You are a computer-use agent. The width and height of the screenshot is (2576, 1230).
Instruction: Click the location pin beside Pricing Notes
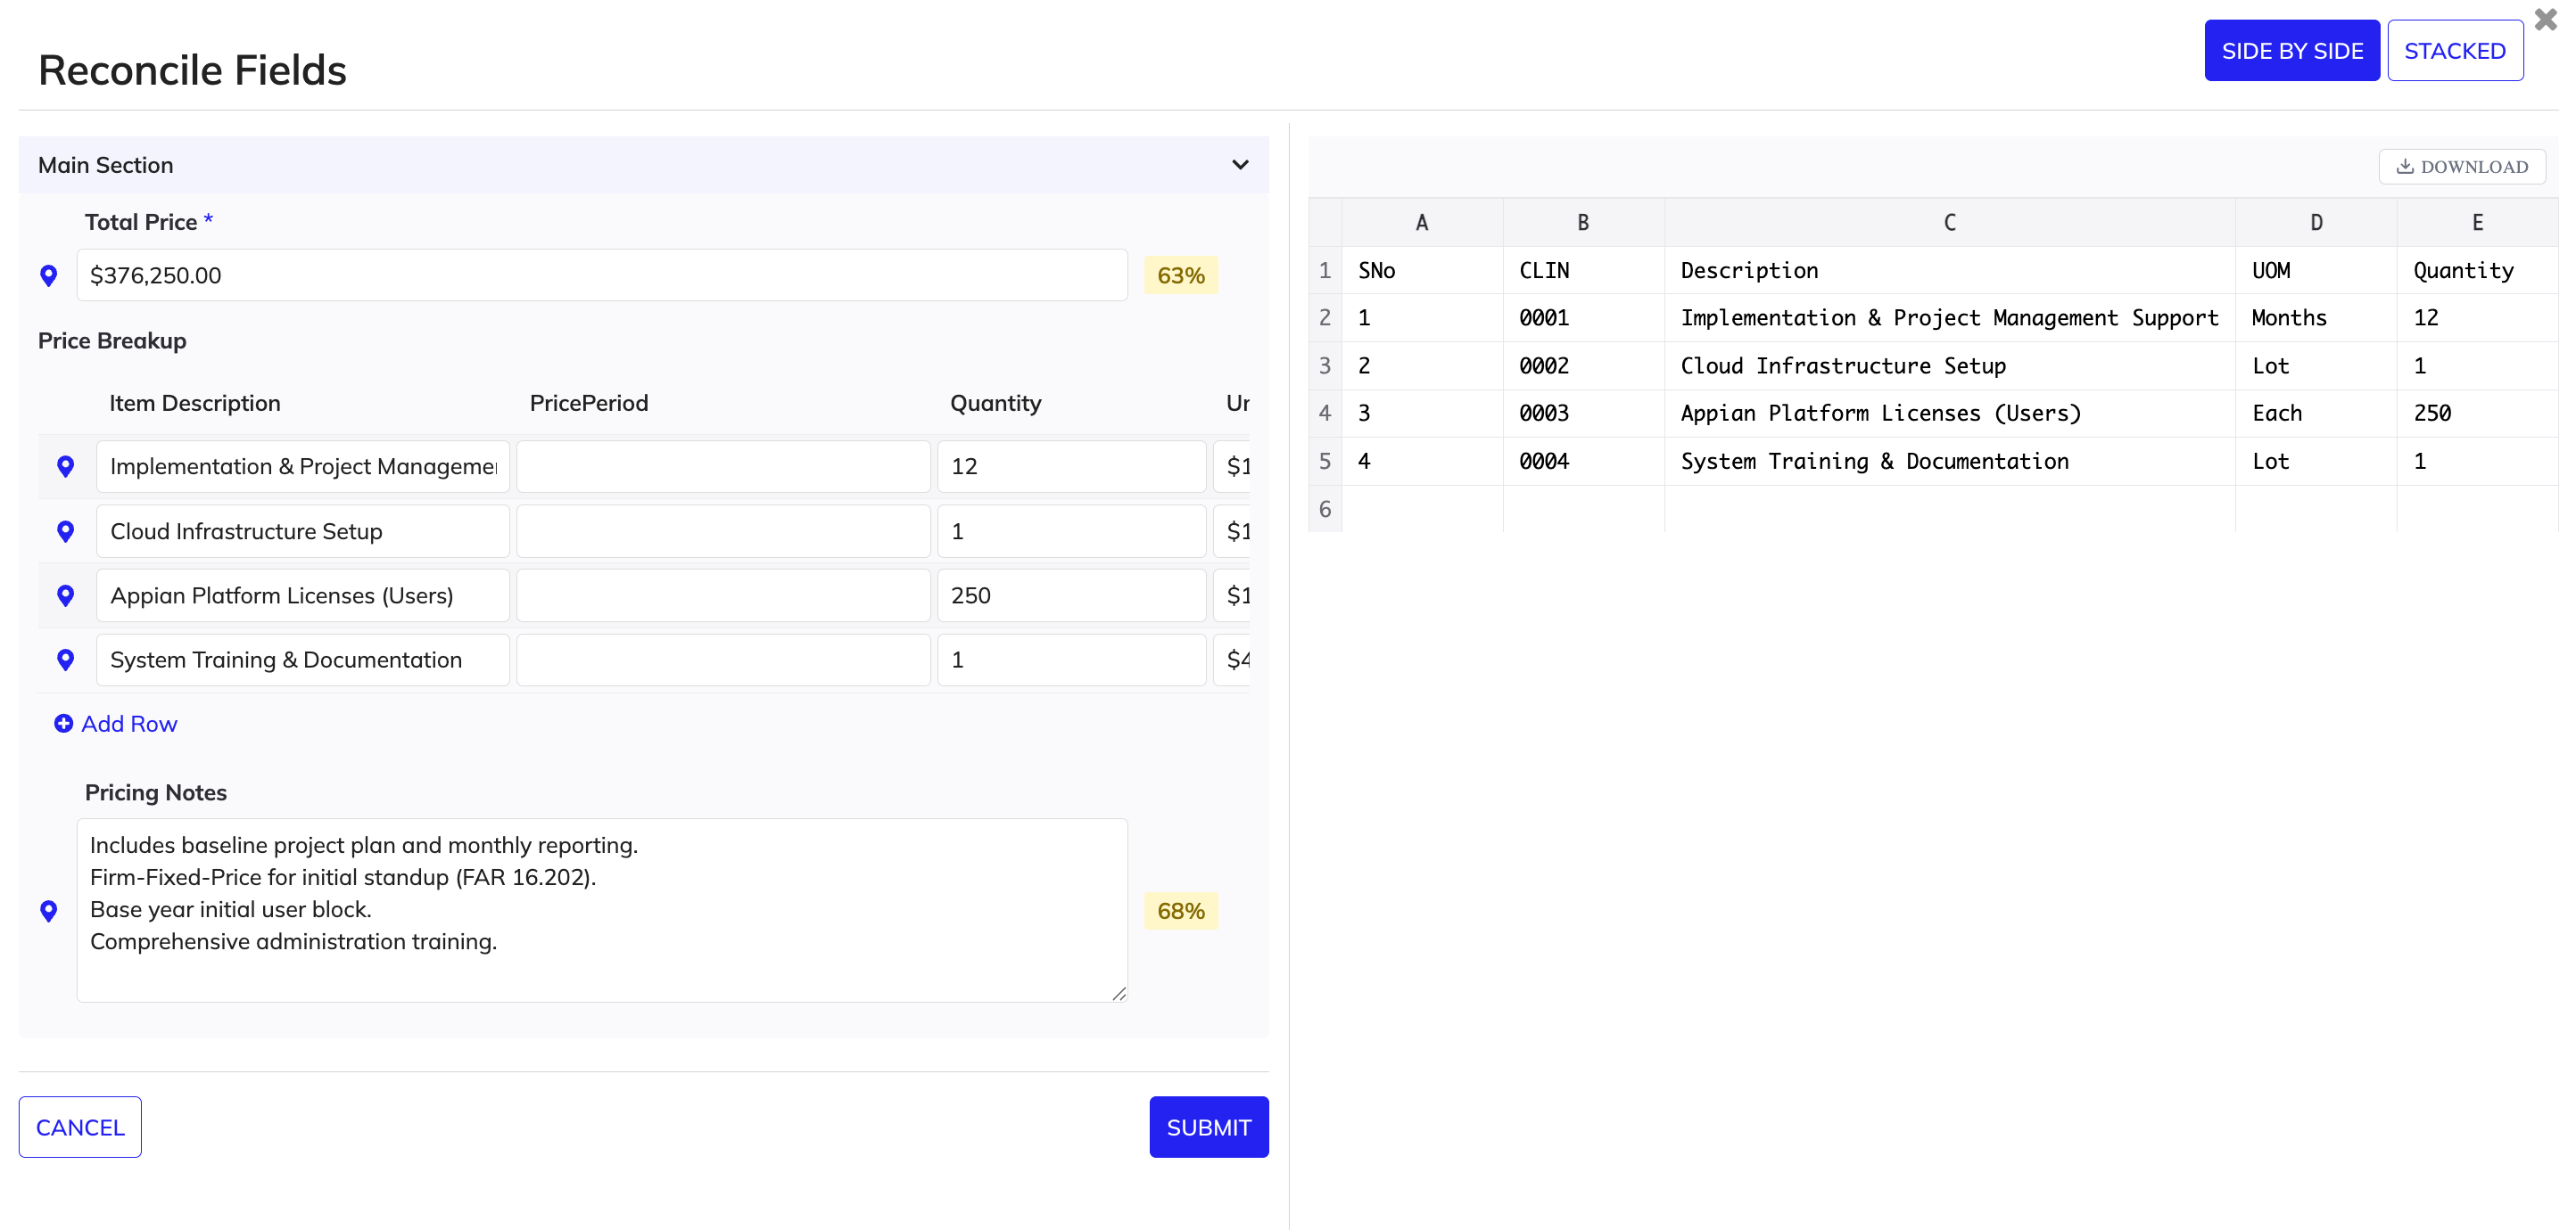pos(48,911)
